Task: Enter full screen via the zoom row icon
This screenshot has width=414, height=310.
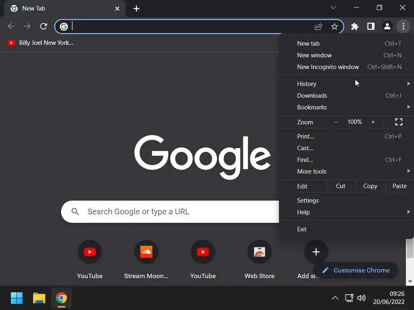Action: [399, 122]
